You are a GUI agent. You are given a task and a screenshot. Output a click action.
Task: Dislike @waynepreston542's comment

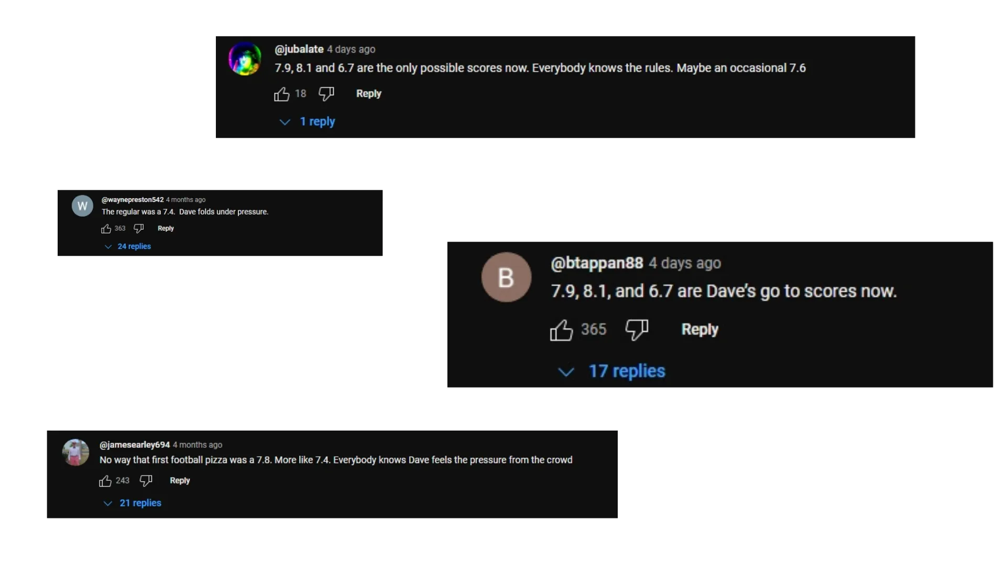point(138,228)
